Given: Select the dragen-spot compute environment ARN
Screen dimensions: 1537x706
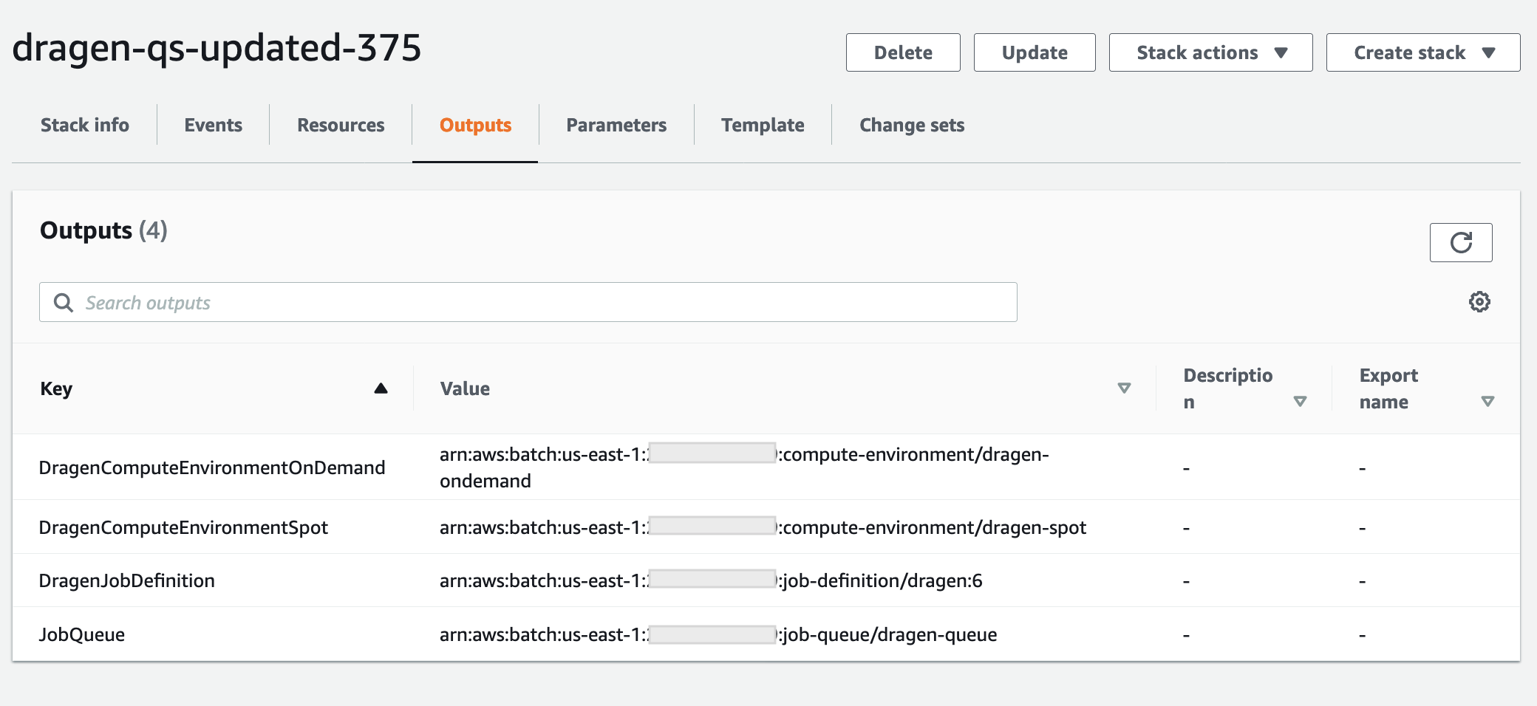Looking at the screenshot, I should click(x=763, y=527).
